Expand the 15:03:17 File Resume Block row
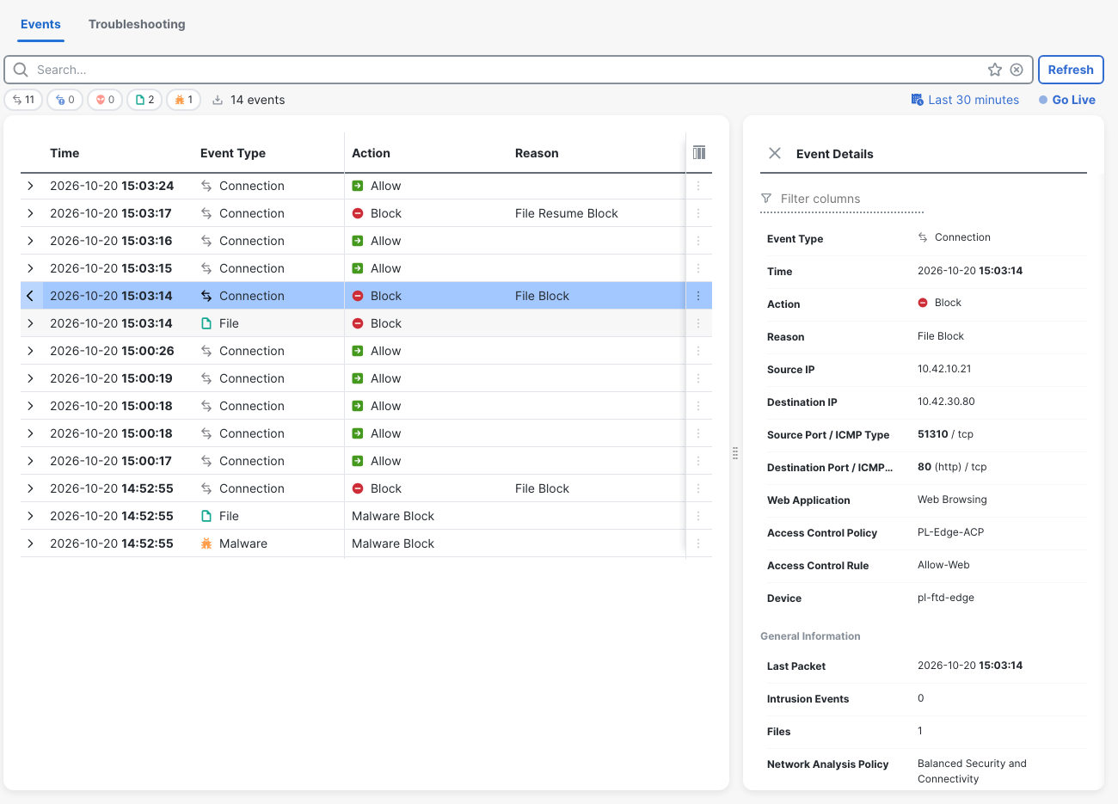Image resolution: width=1118 pixels, height=804 pixels. point(30,213)
